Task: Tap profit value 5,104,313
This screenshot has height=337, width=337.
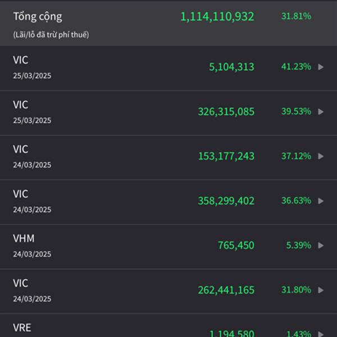Action: 231,67
